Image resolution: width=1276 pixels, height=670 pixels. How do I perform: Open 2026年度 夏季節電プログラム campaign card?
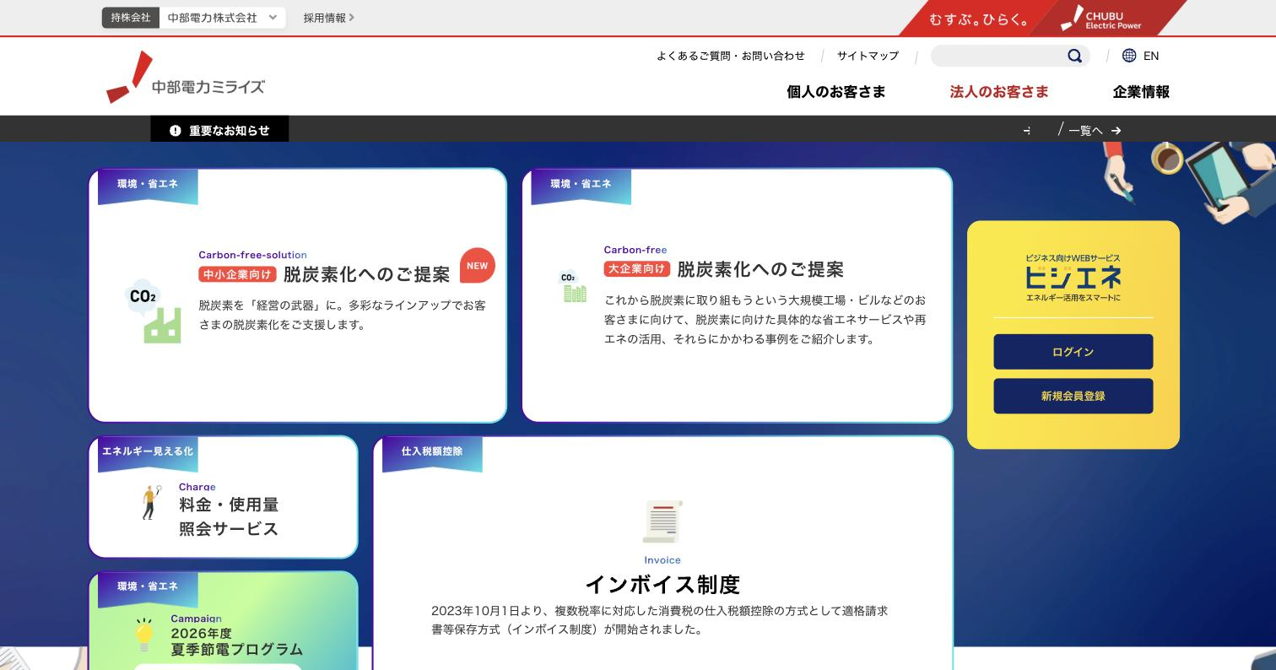pyautogui.click(x=223, y=621)
